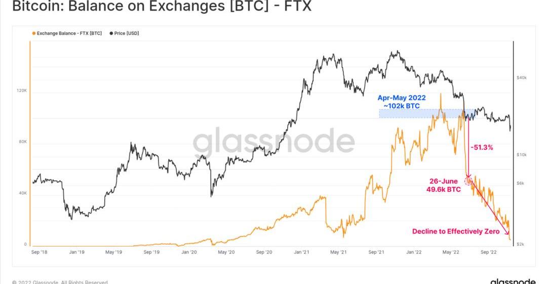The image size is (547, 284).
Task: Select the May '22 x-axis label
Action: click(x=451, y=252)
